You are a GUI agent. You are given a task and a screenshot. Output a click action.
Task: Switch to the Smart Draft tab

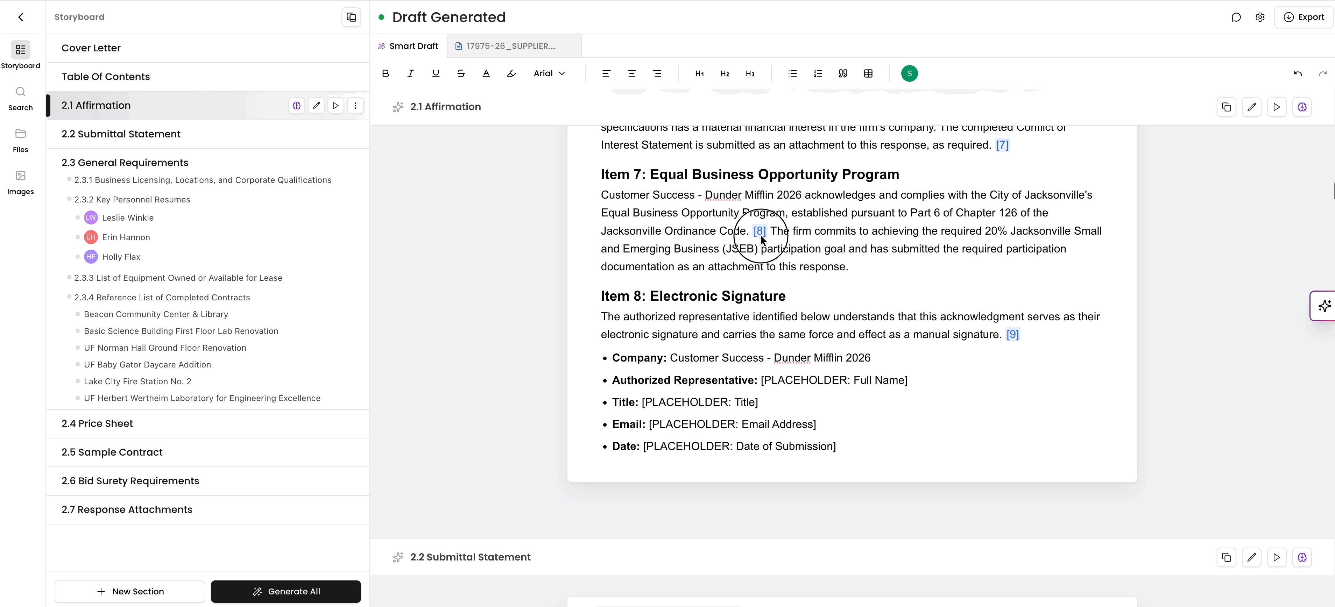[x=408, y=46]
